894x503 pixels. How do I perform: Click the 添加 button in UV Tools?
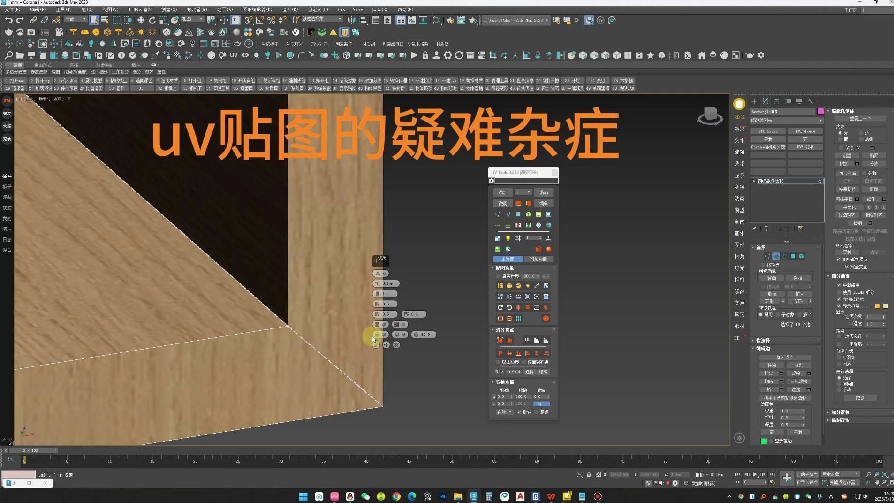[503, 192]
